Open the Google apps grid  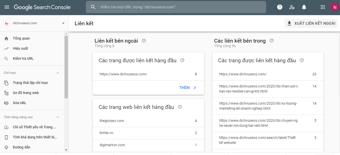(x=323, y=7)
